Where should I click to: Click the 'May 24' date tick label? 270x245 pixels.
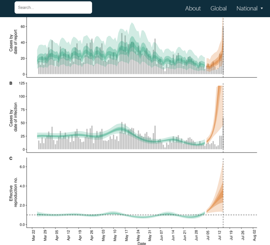[x=138, y=235]
